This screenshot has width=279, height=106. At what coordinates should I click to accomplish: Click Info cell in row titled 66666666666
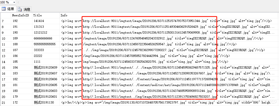(169, 39)
